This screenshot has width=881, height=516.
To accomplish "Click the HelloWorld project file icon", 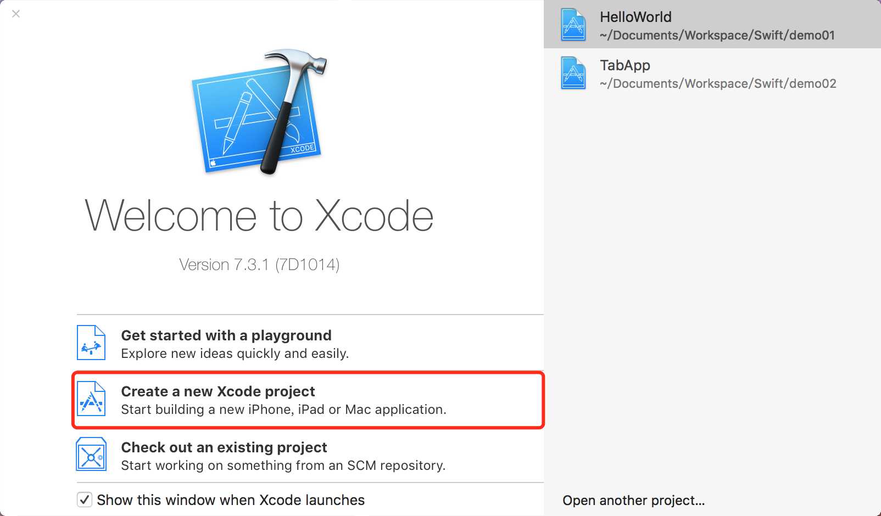I will point(573,25).
